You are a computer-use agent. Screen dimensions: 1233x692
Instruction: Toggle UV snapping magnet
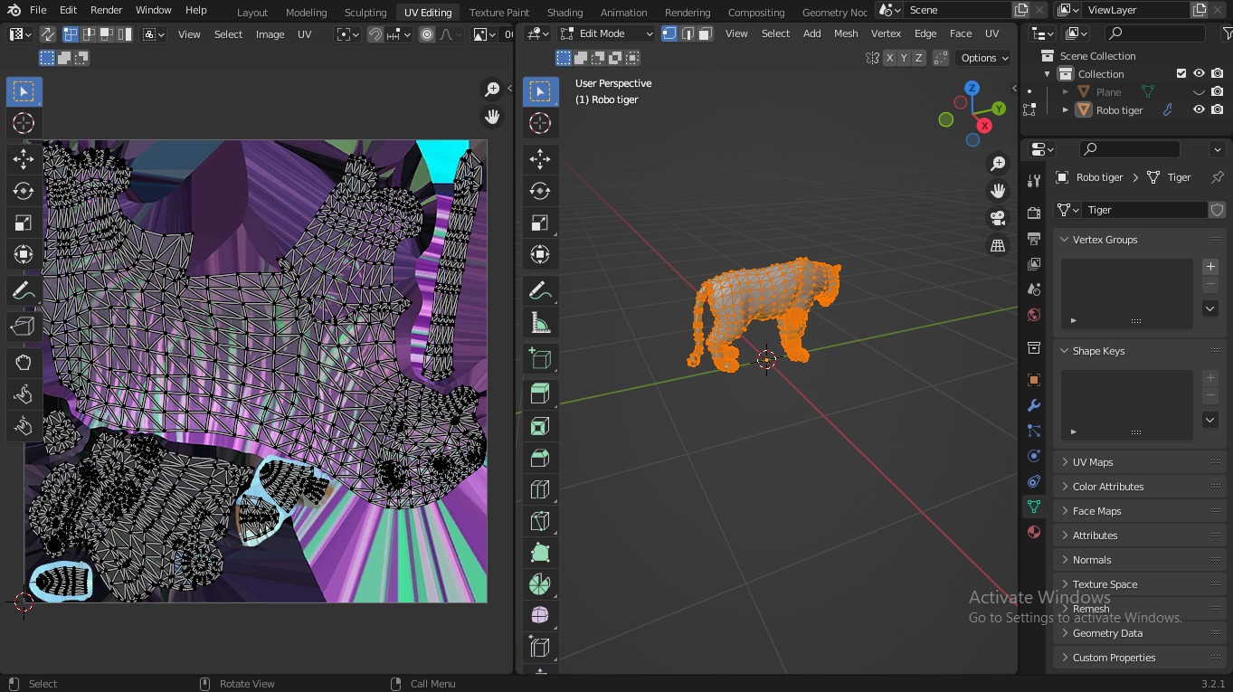pyautogui.click(x=375, y=34)
